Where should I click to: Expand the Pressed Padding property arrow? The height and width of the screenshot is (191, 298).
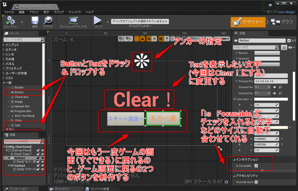coord(236,81)
